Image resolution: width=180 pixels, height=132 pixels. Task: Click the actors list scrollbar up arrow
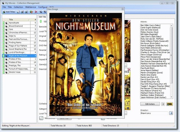click(172, 26)
